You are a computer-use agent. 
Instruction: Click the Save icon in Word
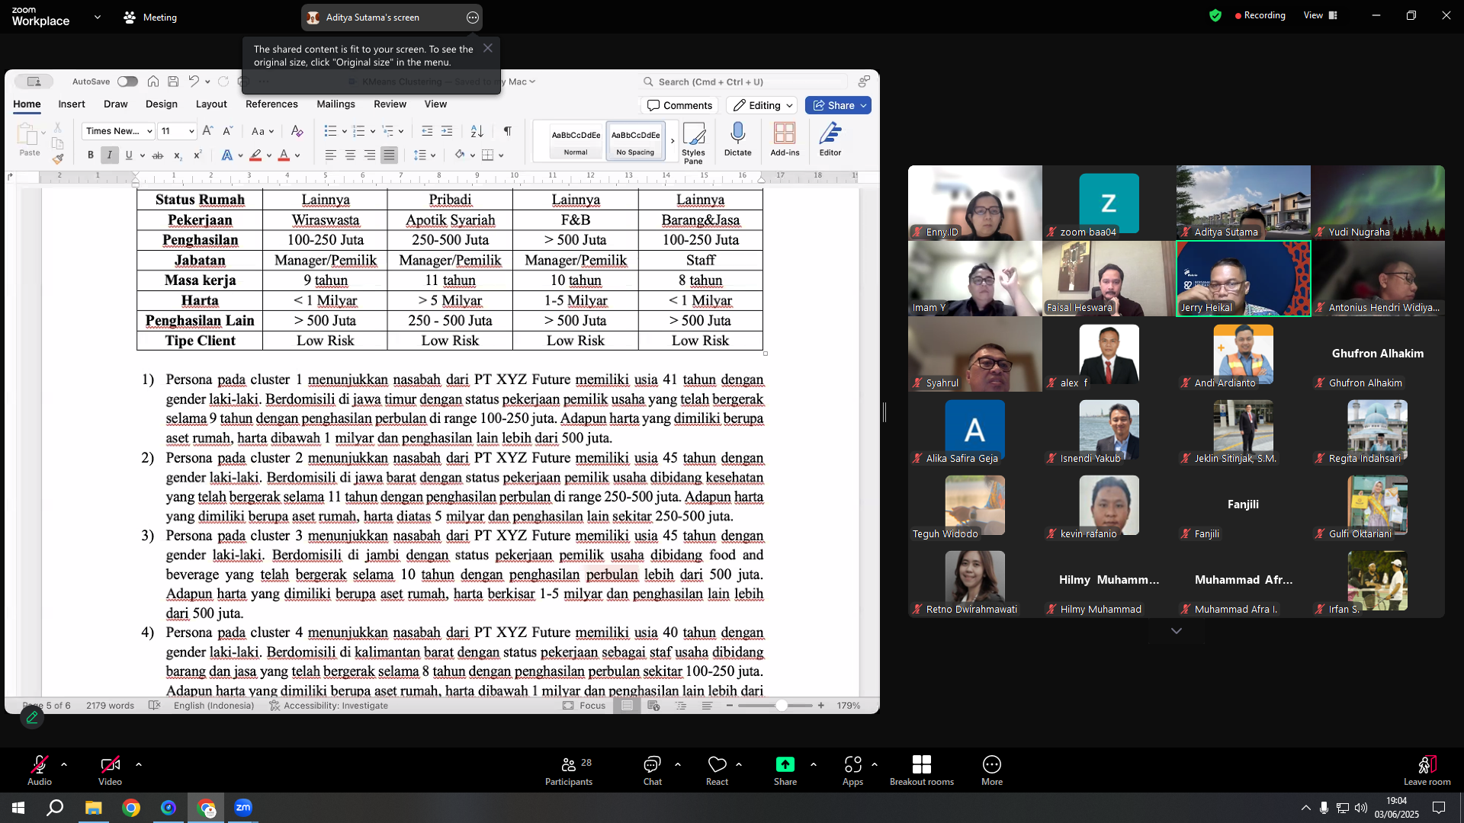click(173, 82)
